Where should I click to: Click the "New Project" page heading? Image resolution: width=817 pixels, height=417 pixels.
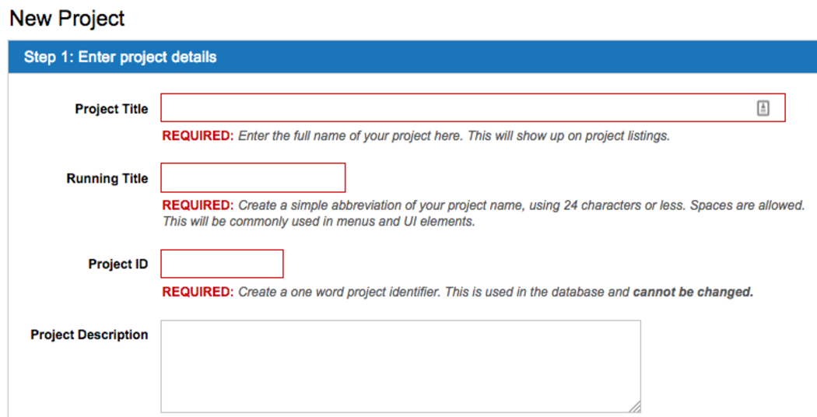(x=68, y=18)
